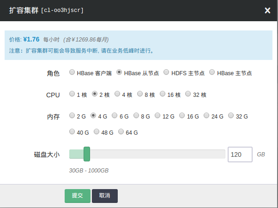Choose the HDFS 主节点 role

(x=166, y=72)
